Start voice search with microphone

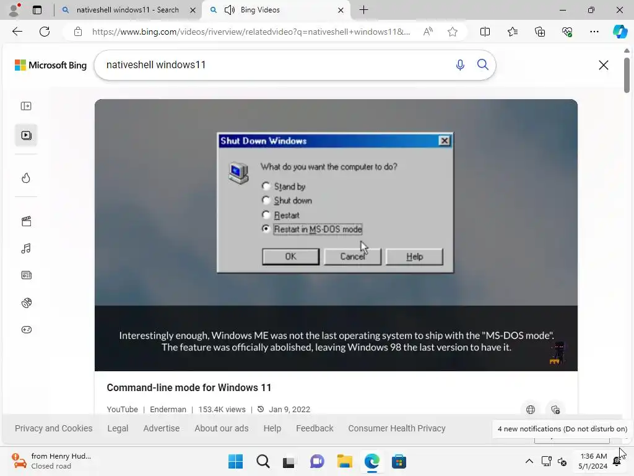coord(460,64)
